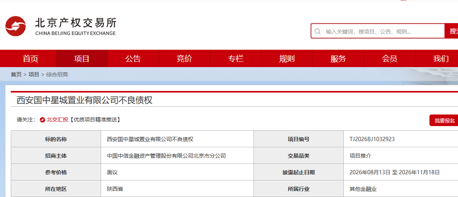This screenshot has width=458, height=197.
Task: Click the red 搜索 search button
Action: tap(451, 31)
